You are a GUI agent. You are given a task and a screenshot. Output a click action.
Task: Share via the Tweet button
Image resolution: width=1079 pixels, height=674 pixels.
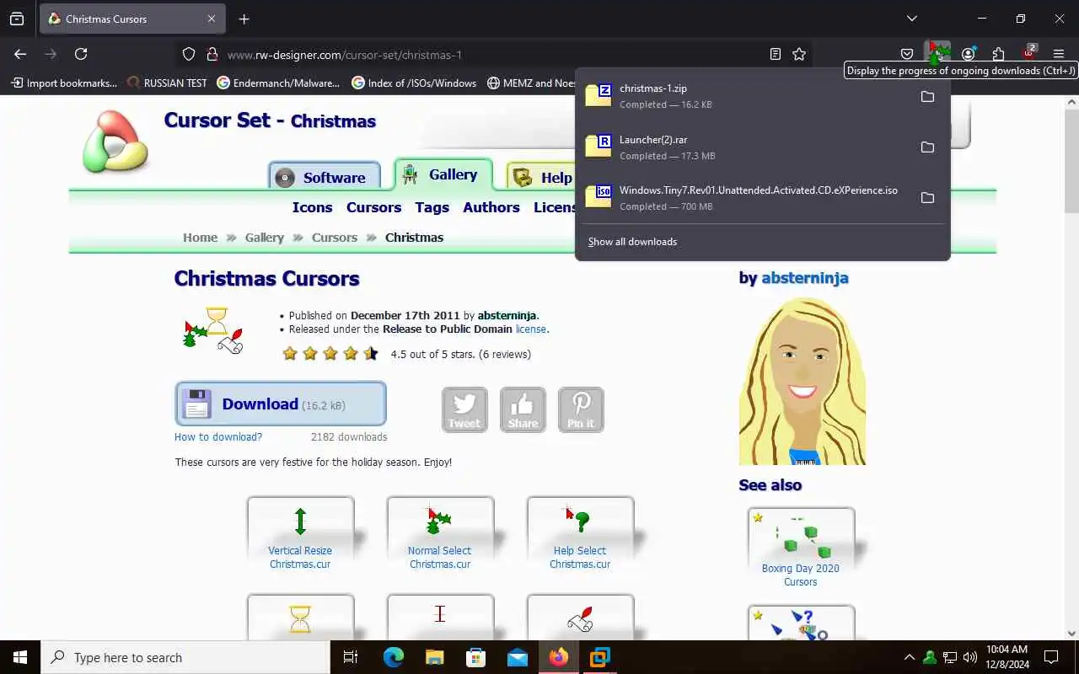(464, 409)
